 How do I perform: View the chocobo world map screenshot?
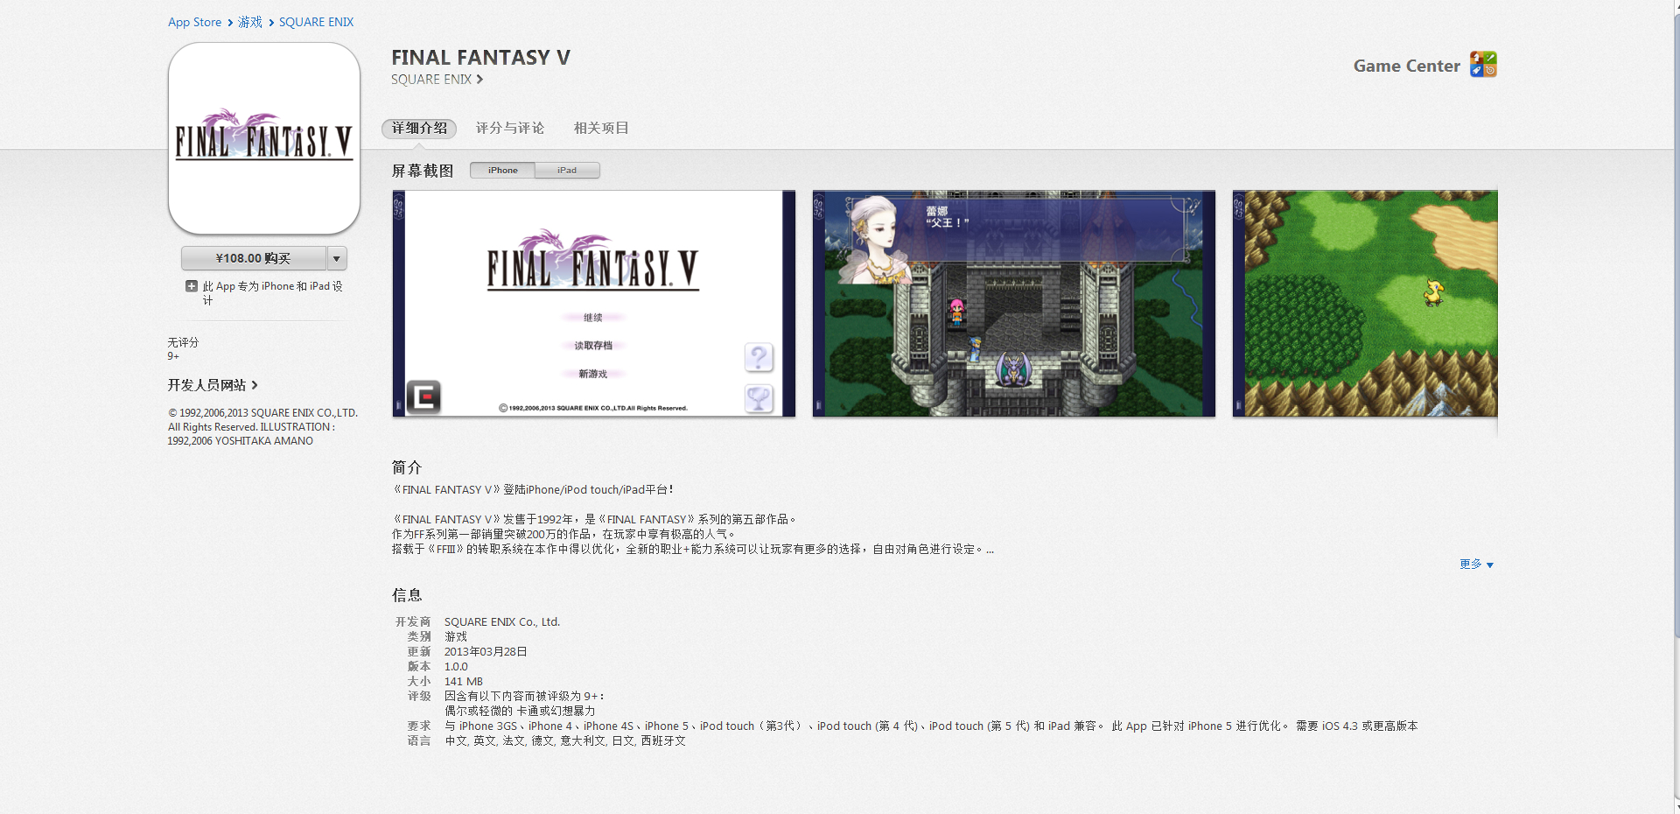pos(1365,304)
